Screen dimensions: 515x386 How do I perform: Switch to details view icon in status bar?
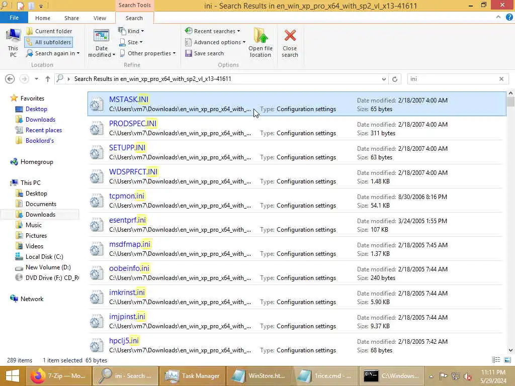(x=496, y=360)
